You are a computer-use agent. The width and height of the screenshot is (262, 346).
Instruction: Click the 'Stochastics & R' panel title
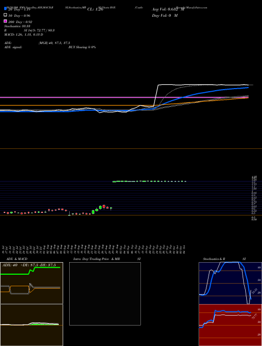[214, 259]
